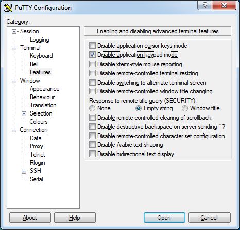Collapse the Connection tree node
Screen dimensions: 240x230
point(14,130)
